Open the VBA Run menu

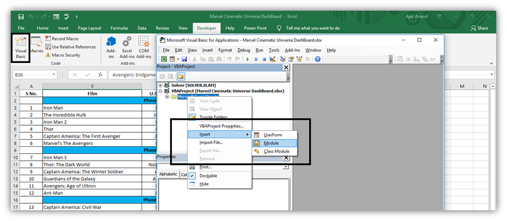[259, 50]
